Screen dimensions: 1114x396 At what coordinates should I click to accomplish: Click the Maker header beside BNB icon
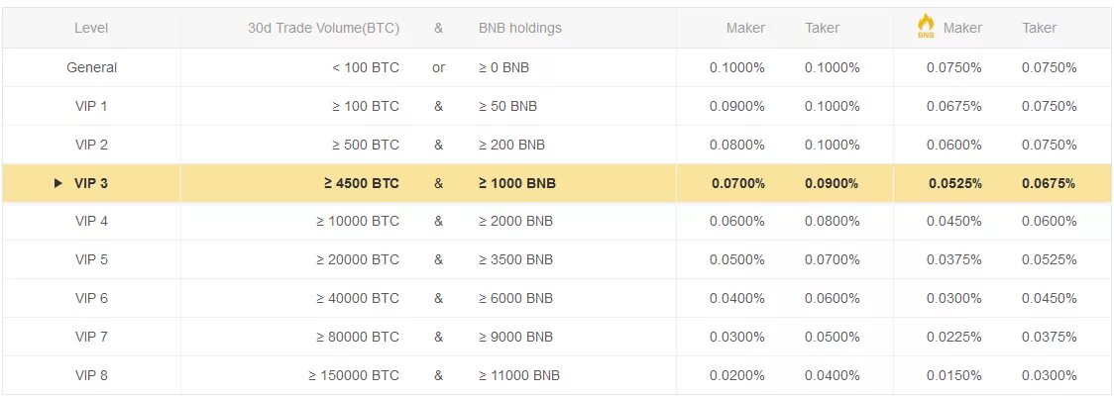pyautogui.click(x=962, y=29)
